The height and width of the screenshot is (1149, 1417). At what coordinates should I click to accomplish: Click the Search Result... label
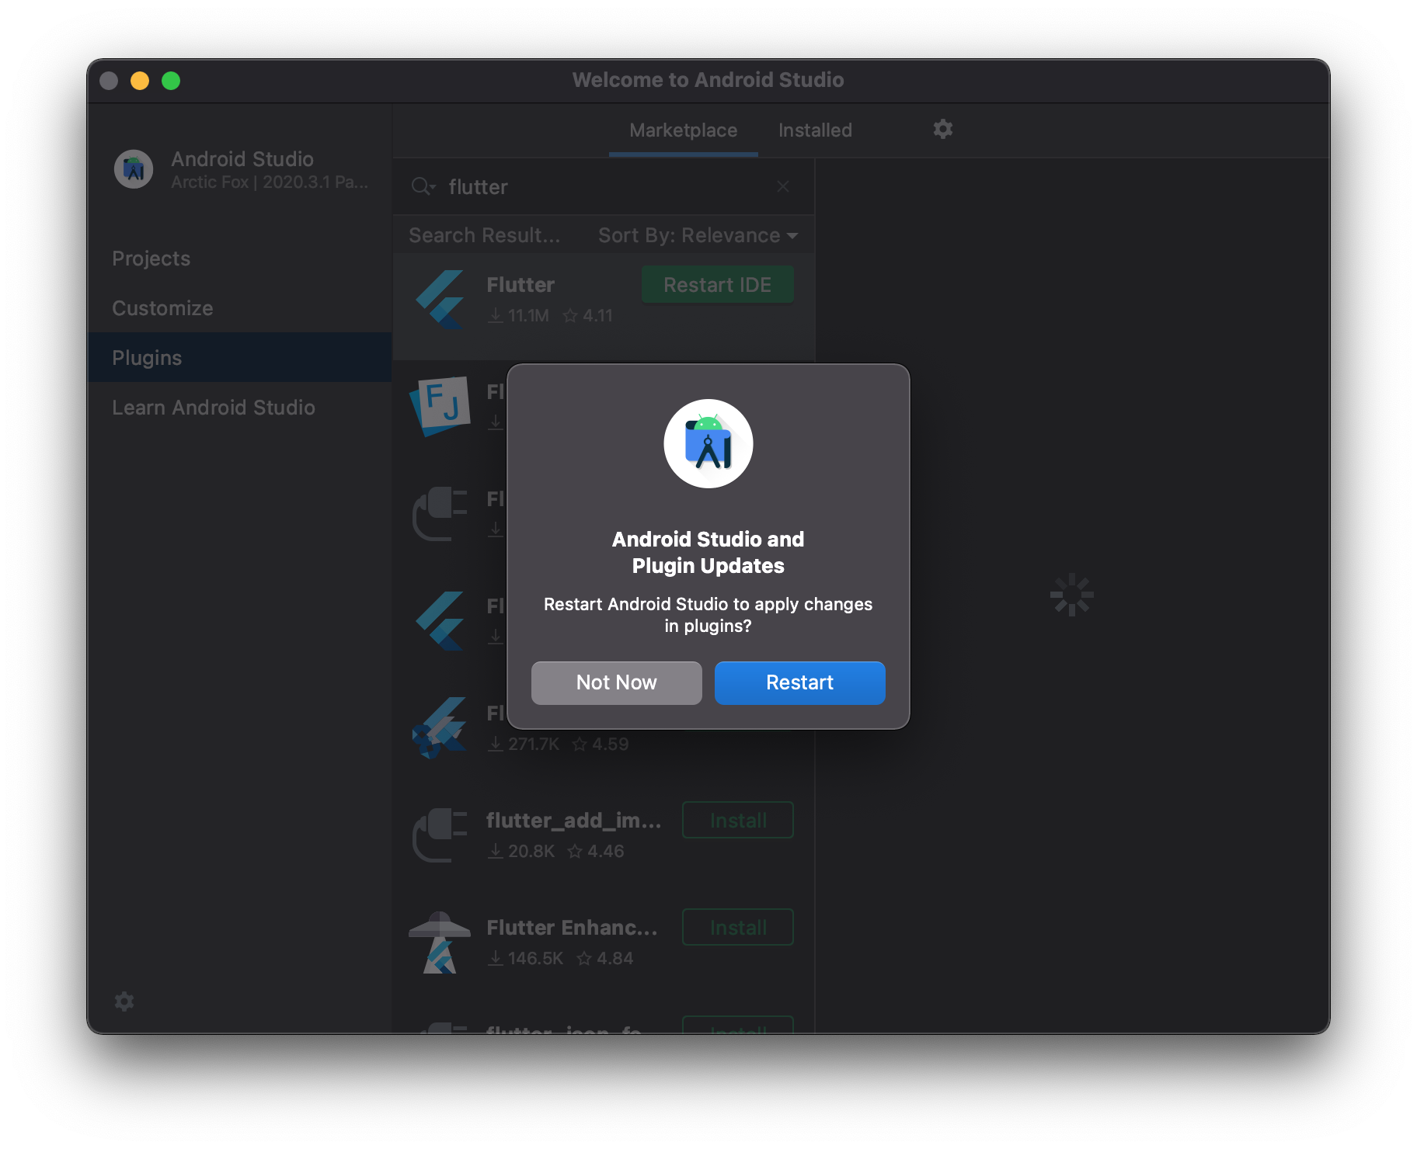click(484, 235)
